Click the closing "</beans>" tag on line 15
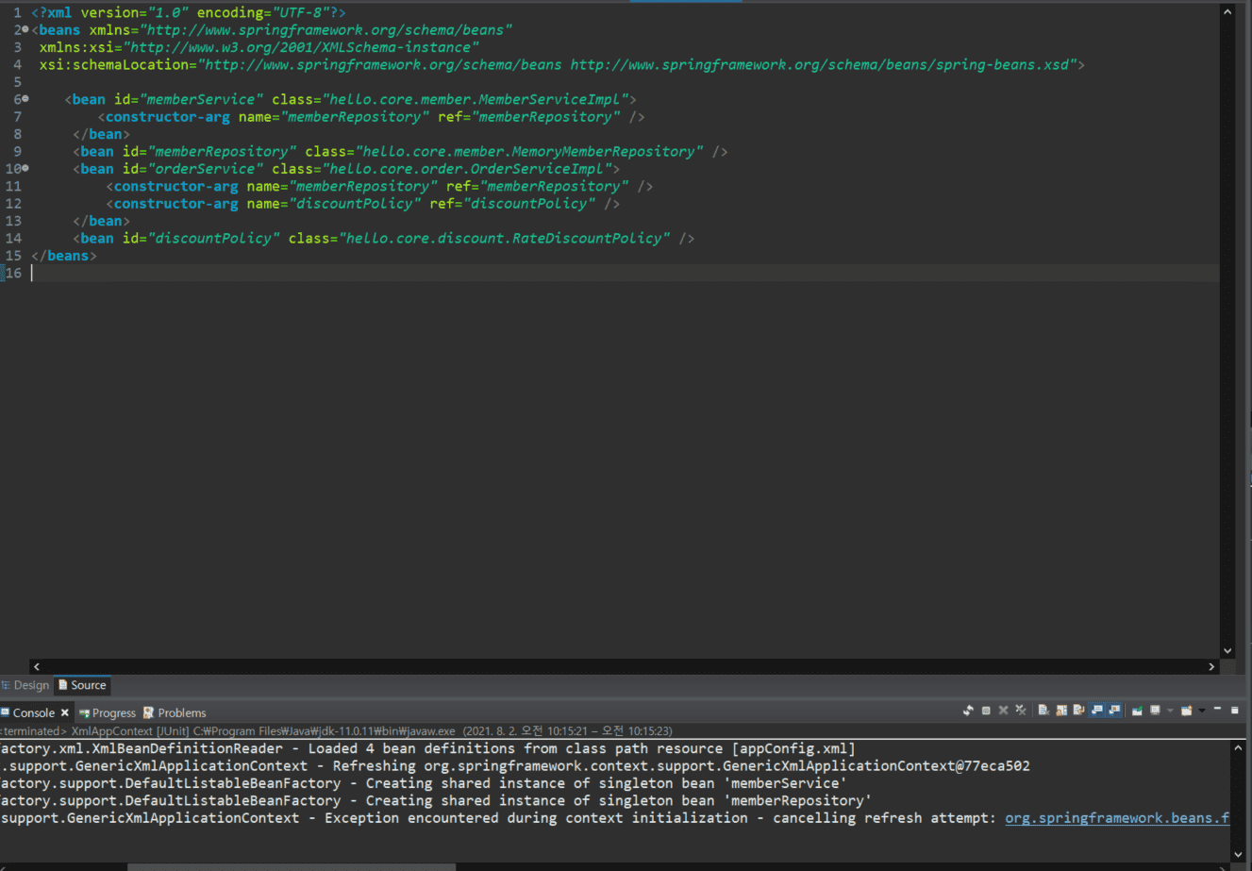This screenshot has width=1252, height=871. click(64, 256)
